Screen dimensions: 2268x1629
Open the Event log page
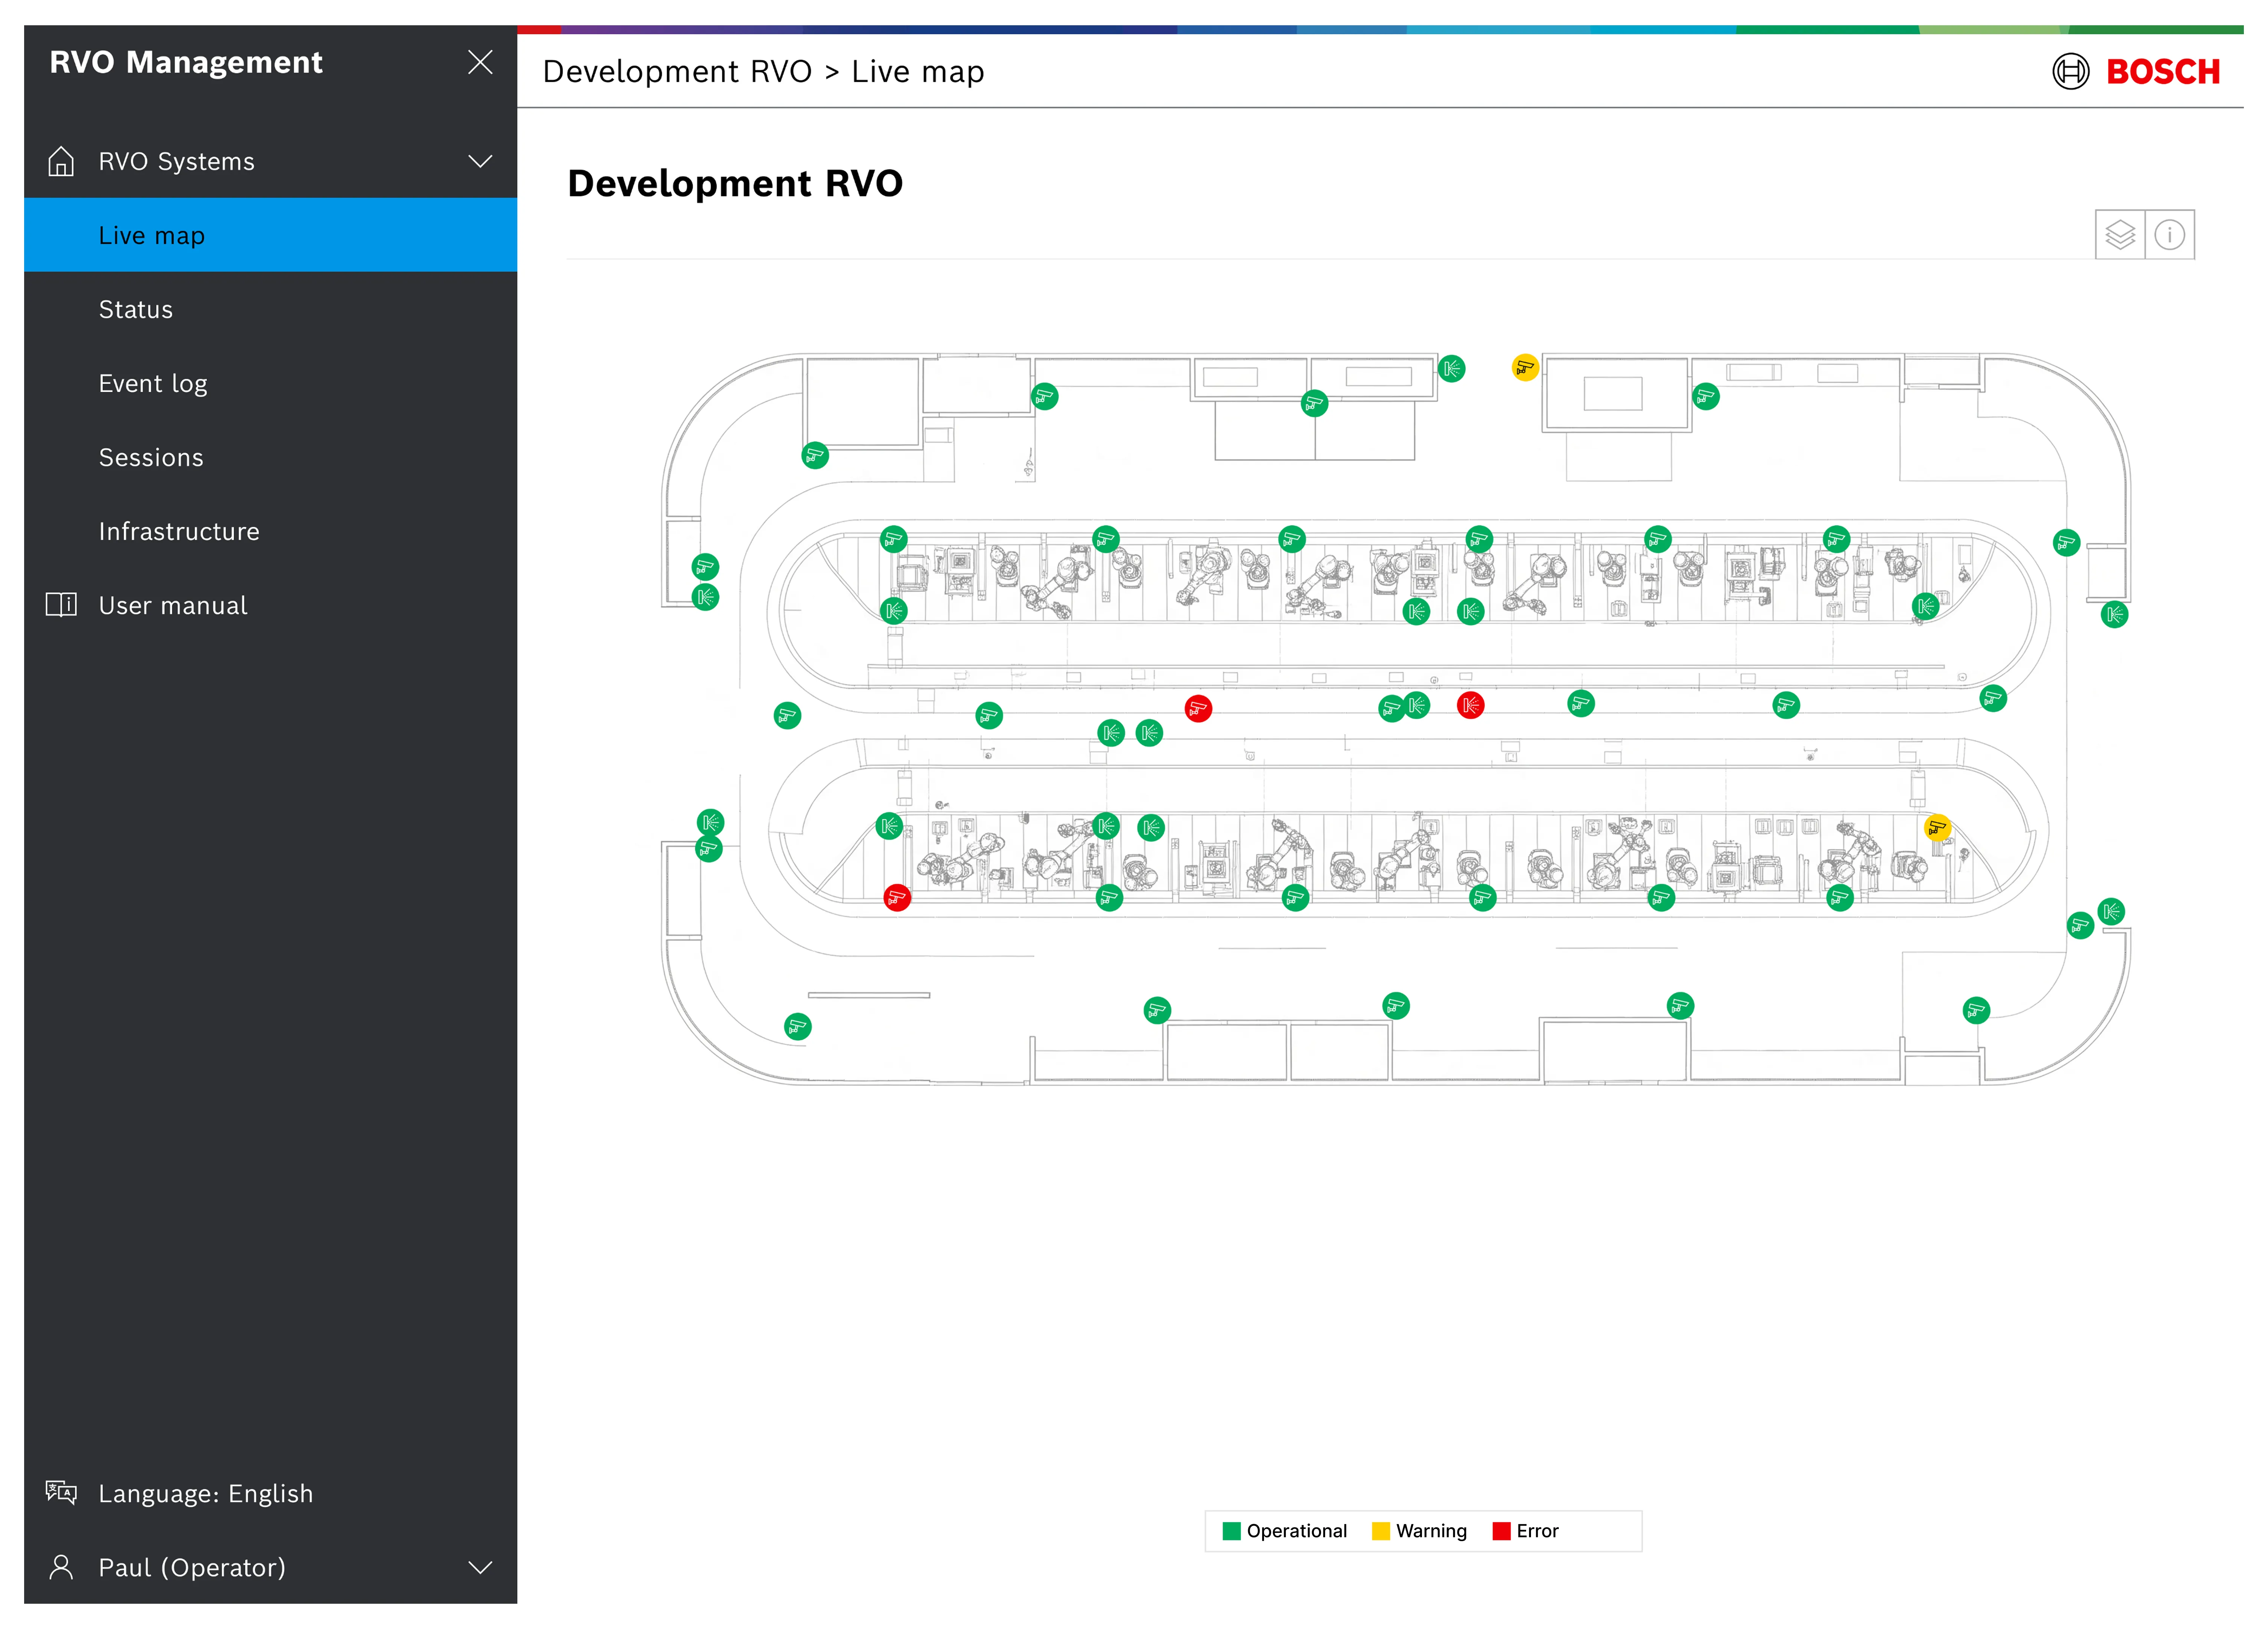point(153,383)
